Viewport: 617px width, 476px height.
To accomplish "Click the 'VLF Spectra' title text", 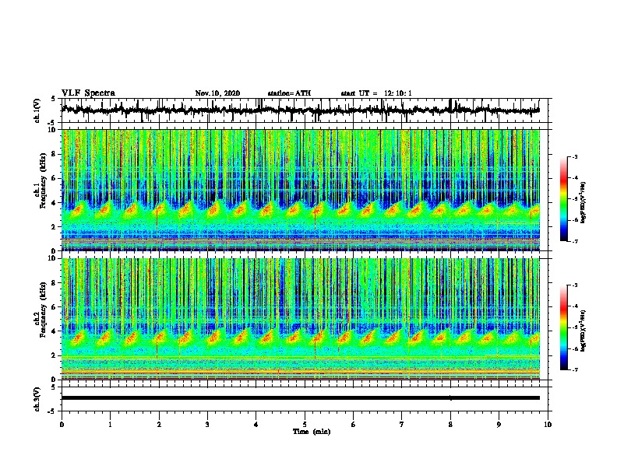I will point(88,93).
